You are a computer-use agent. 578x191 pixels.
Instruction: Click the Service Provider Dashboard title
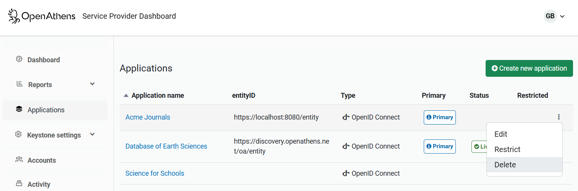129,16
